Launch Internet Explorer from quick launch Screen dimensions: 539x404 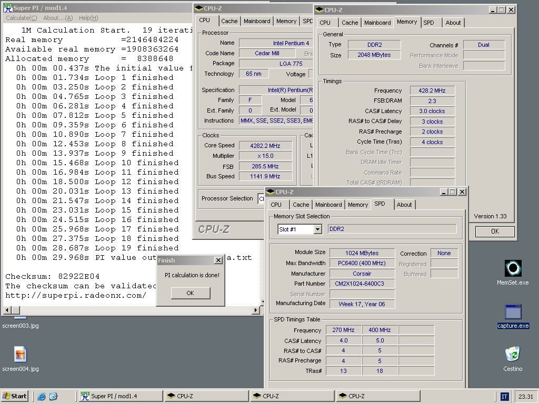[42, 397]
